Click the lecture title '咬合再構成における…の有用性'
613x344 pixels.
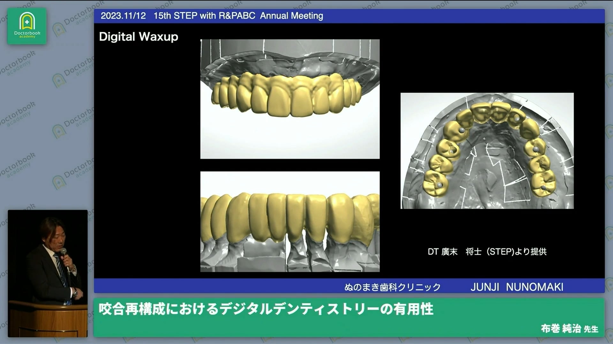click(x=266, y=309)
